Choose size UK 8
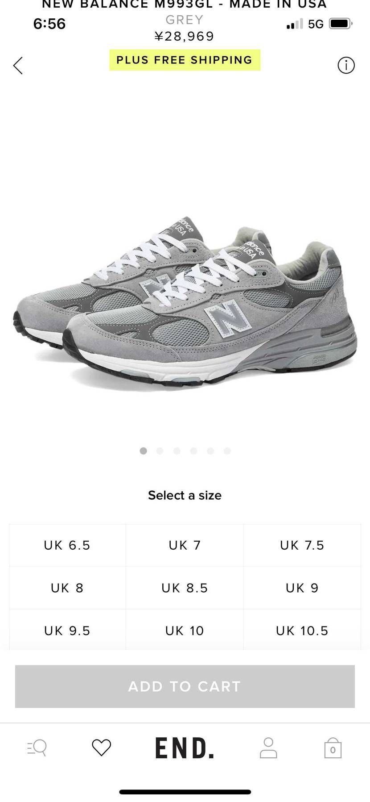The image size is (370, 802). 67,588
